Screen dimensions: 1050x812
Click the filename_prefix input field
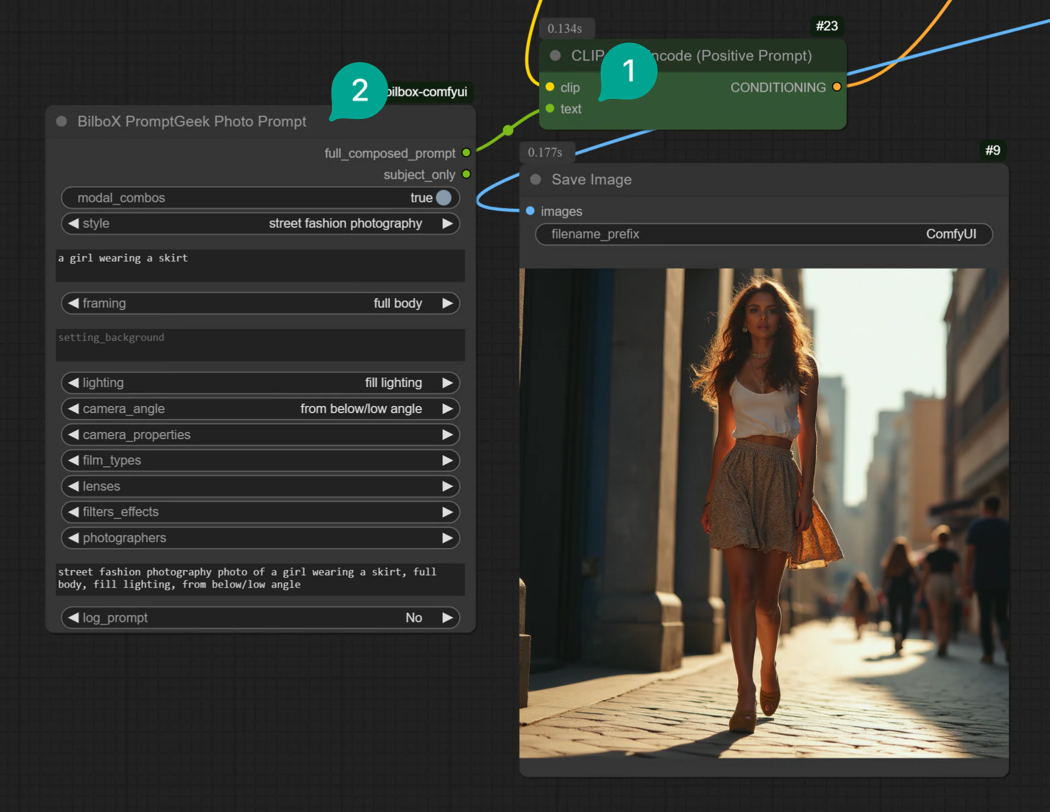click(764, 234)
